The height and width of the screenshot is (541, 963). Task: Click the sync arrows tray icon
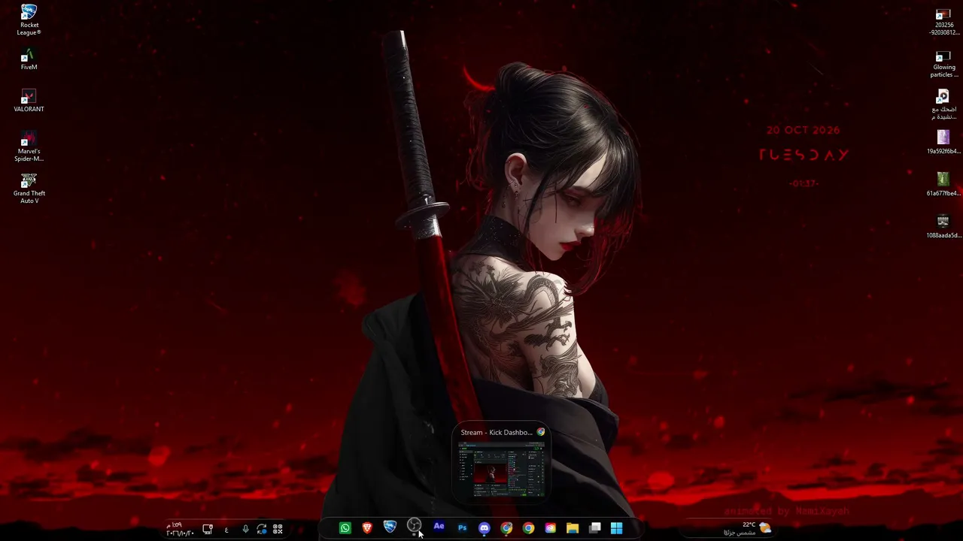tap(261, 530)
